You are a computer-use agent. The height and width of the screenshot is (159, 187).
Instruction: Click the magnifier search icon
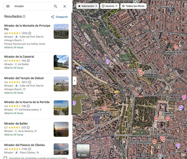(x=56, y=6)
